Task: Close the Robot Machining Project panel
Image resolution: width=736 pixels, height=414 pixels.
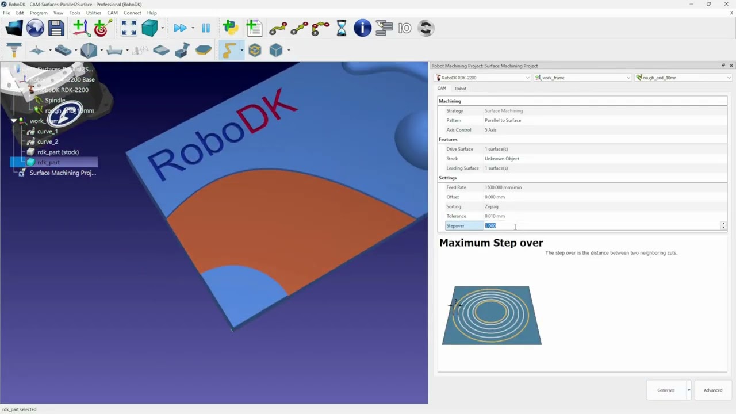Action: [731, 66]
